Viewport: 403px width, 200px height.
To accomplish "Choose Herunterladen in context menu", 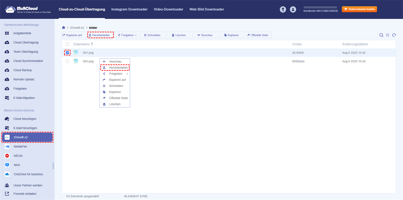I will pos(118,68).
